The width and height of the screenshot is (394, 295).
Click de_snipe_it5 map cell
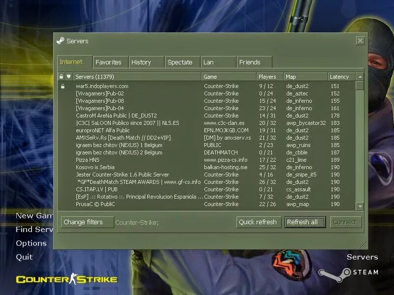(x=301, y=175)
